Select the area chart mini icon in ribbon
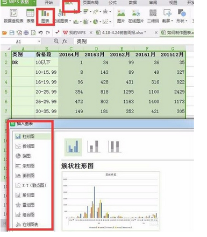The image size is (207, 237). tap(76, 22)
